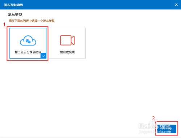
Task: Click the blue title bar of the dialog
Action: [x=90, y=5]
